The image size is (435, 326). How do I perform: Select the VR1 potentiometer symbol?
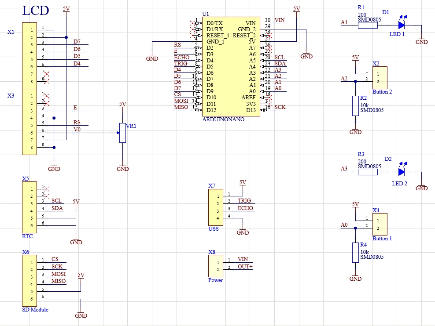pos(122,133)
